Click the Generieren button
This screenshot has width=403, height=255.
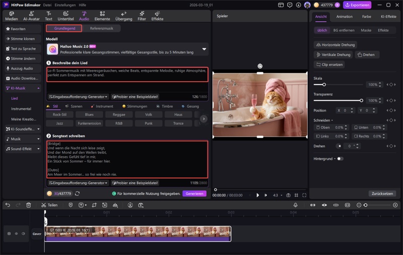(x=194, y=194)
